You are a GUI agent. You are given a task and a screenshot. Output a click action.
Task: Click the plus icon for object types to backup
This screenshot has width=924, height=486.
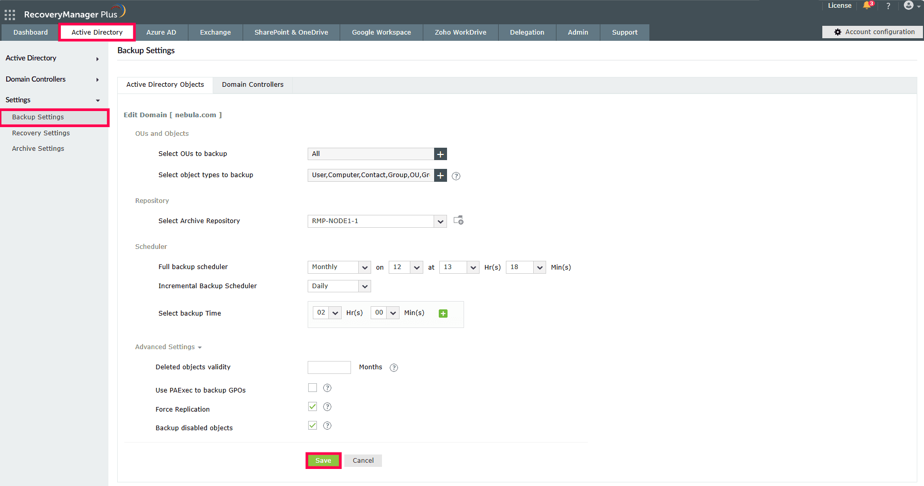[x=440, y=176]
